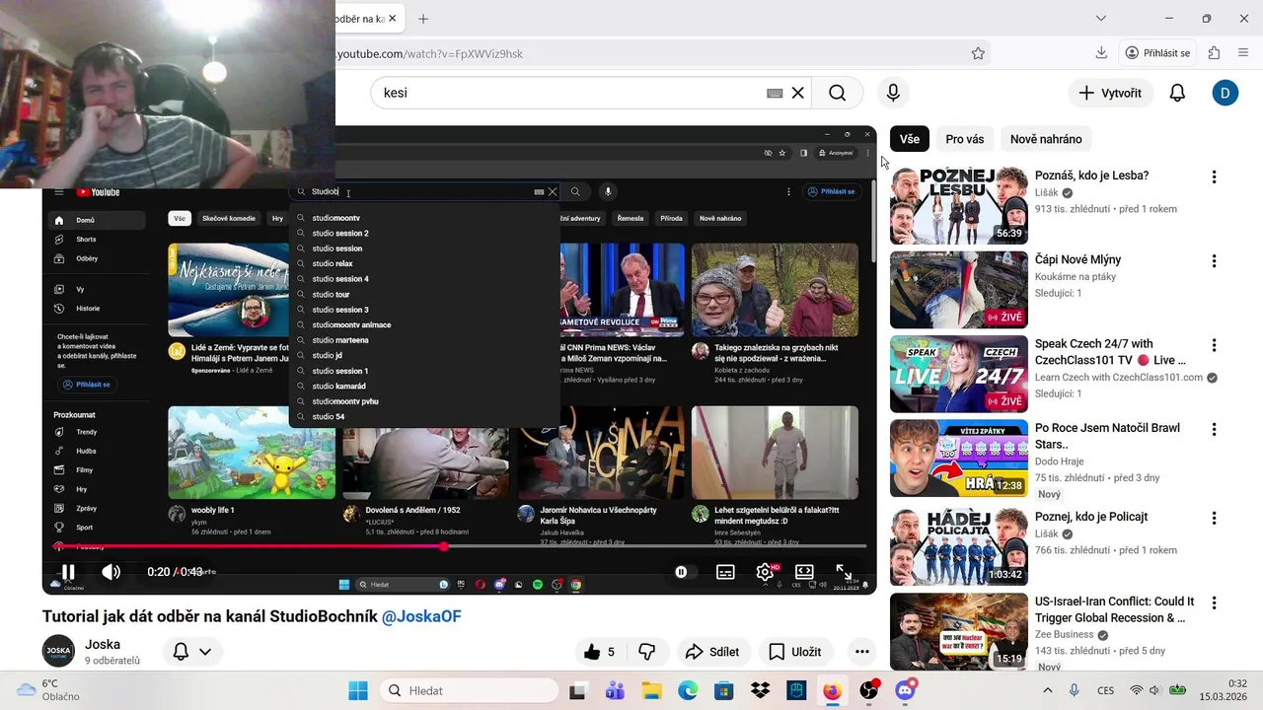Start voice search with microphone icon
This screenshot has width=1263, height=710.
[893, 93]
